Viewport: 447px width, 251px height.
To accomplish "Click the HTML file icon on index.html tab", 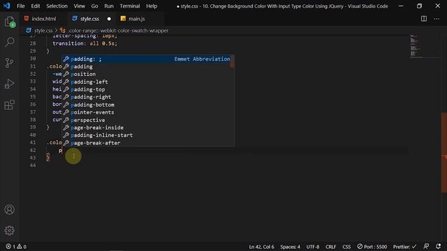I will tap(27, 19).
